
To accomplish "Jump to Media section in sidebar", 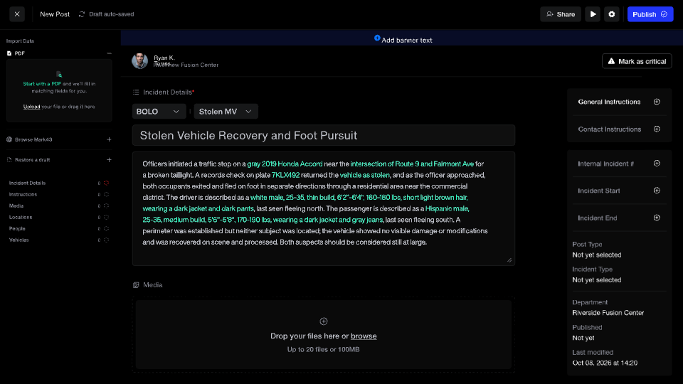I will coord(16,206).
